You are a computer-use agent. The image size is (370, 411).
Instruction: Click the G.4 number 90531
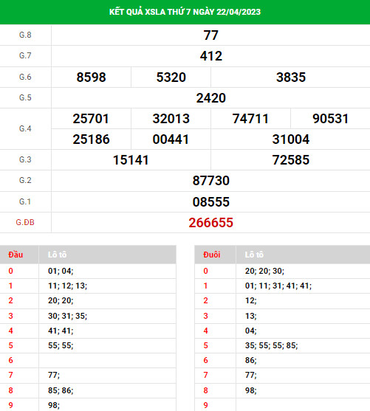tap(330, 119)
